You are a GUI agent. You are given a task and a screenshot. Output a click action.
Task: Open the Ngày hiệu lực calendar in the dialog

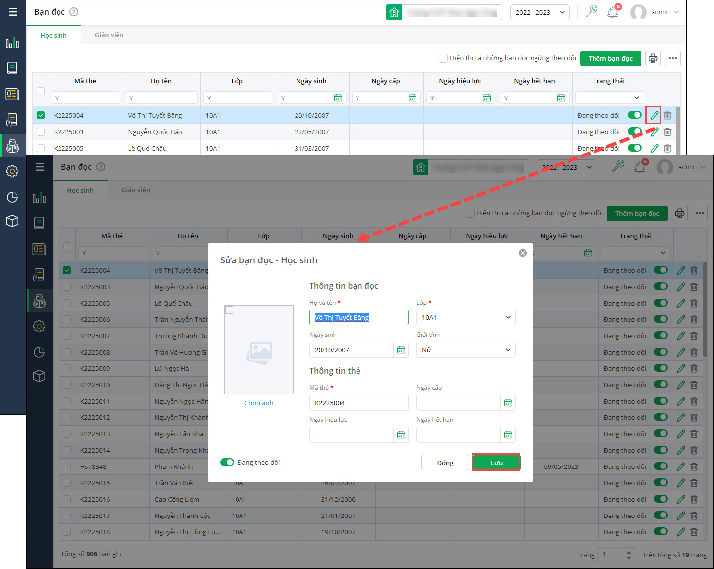coord(401,435)
